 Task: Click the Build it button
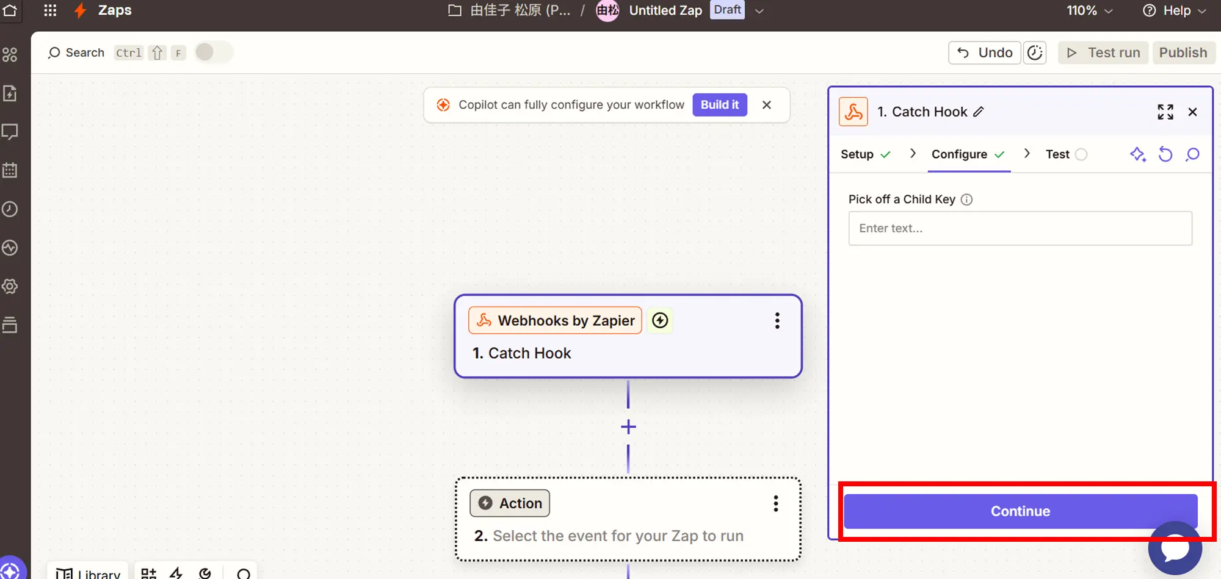(719, 105)
